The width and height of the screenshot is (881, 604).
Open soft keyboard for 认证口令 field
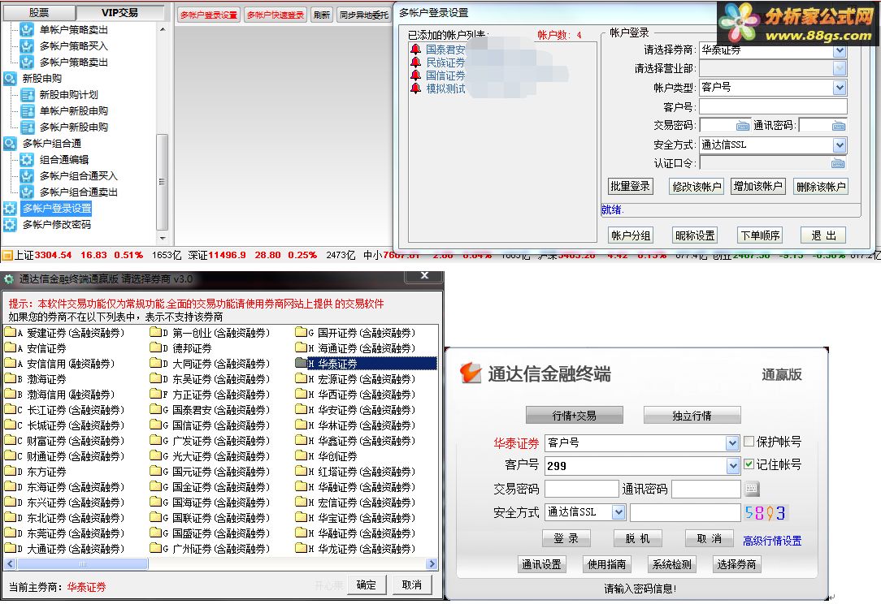point(838,163)
